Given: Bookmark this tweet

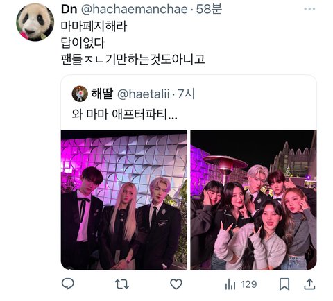Looking at the screenshot, I should 284,284.
